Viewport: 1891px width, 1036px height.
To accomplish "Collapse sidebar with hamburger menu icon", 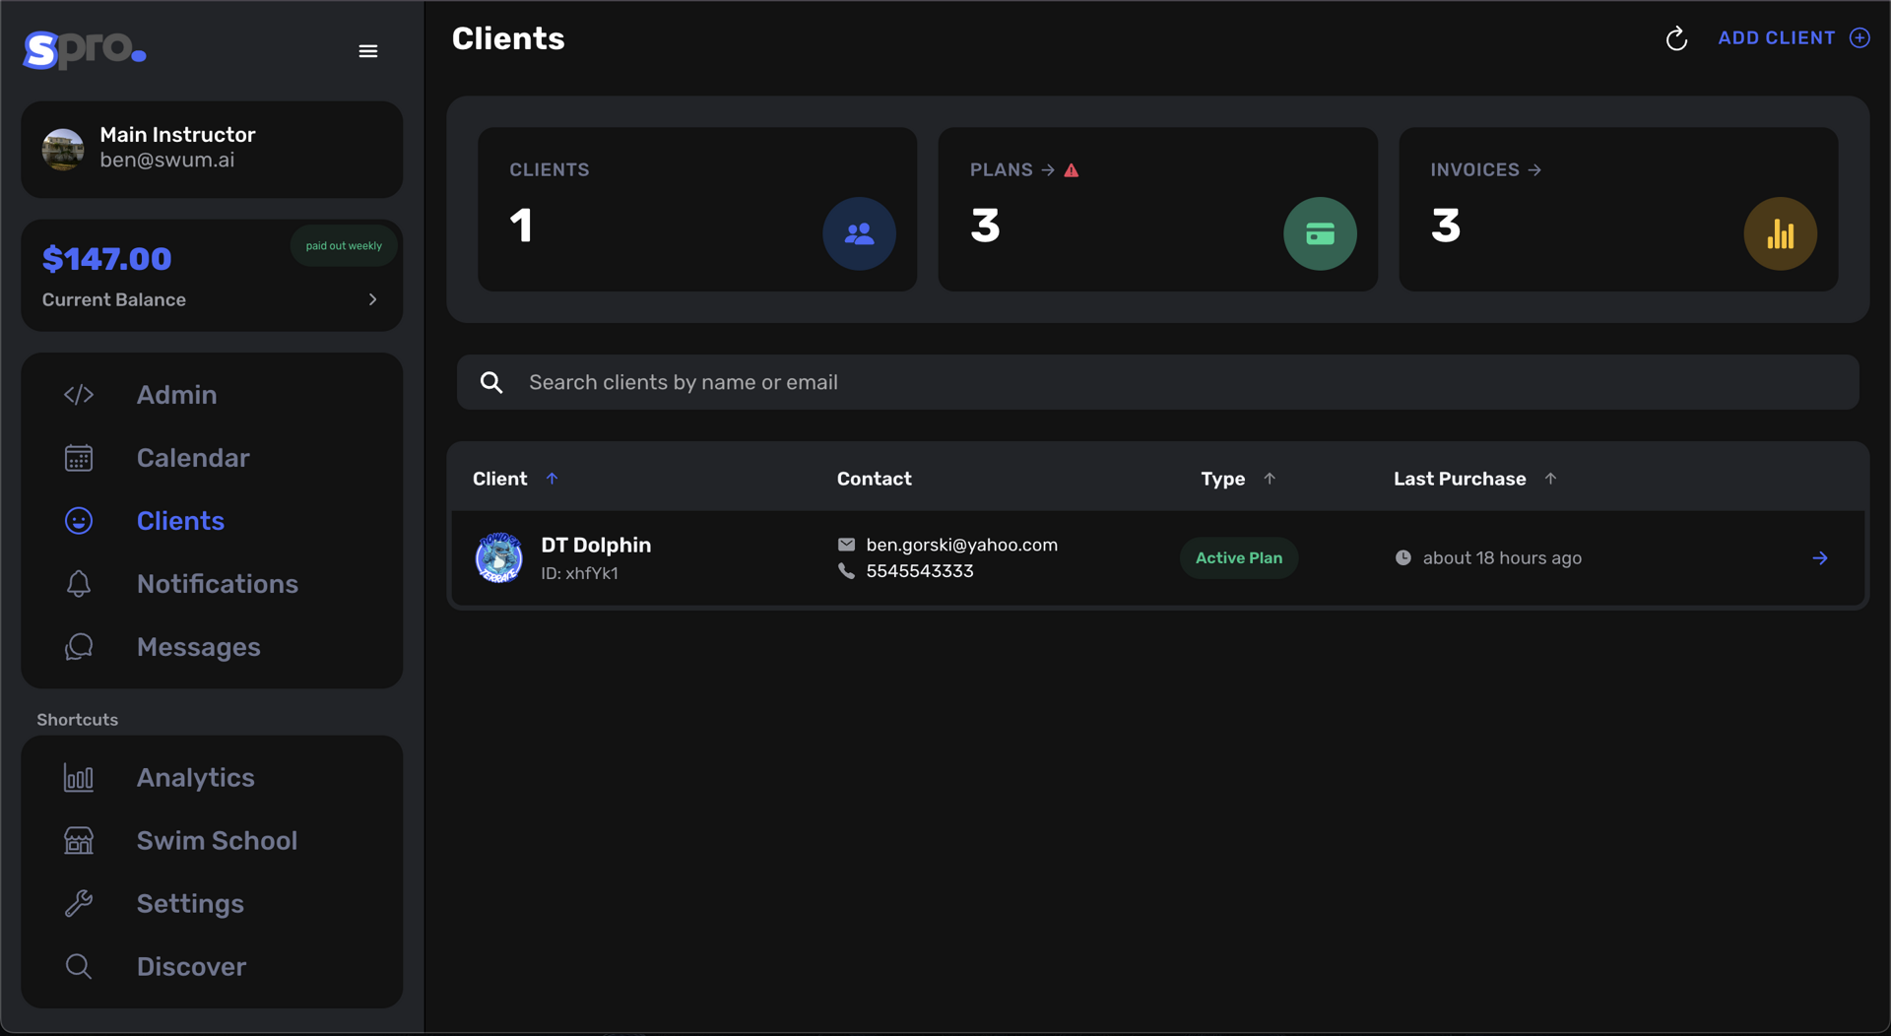I will tap(368, 51).
